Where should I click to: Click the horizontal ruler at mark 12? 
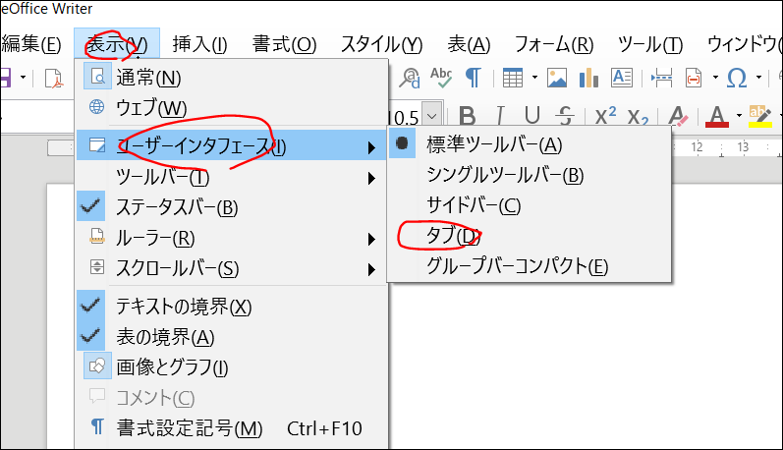(x=697, y=146)
